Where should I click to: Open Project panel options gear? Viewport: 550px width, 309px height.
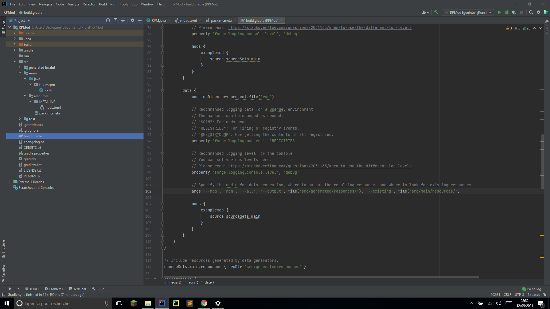[132, 21]
